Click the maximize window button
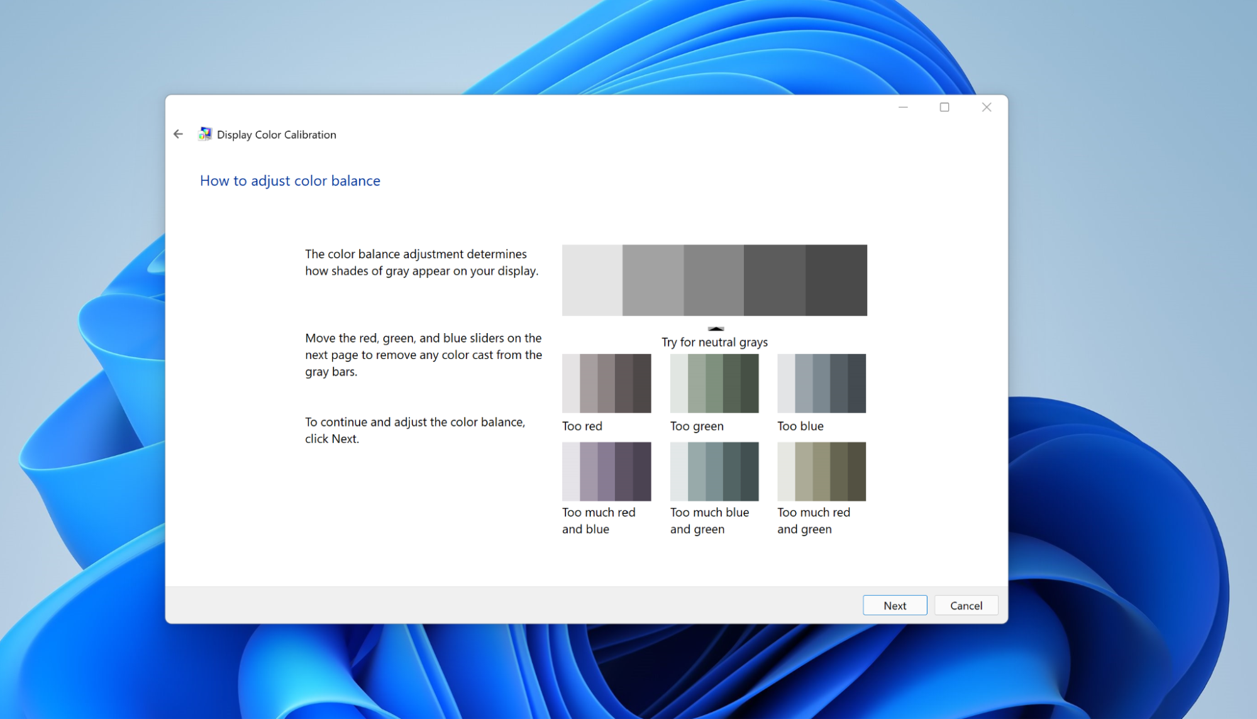This screenshot has width=1257, height=719. [x=944, y=107]
